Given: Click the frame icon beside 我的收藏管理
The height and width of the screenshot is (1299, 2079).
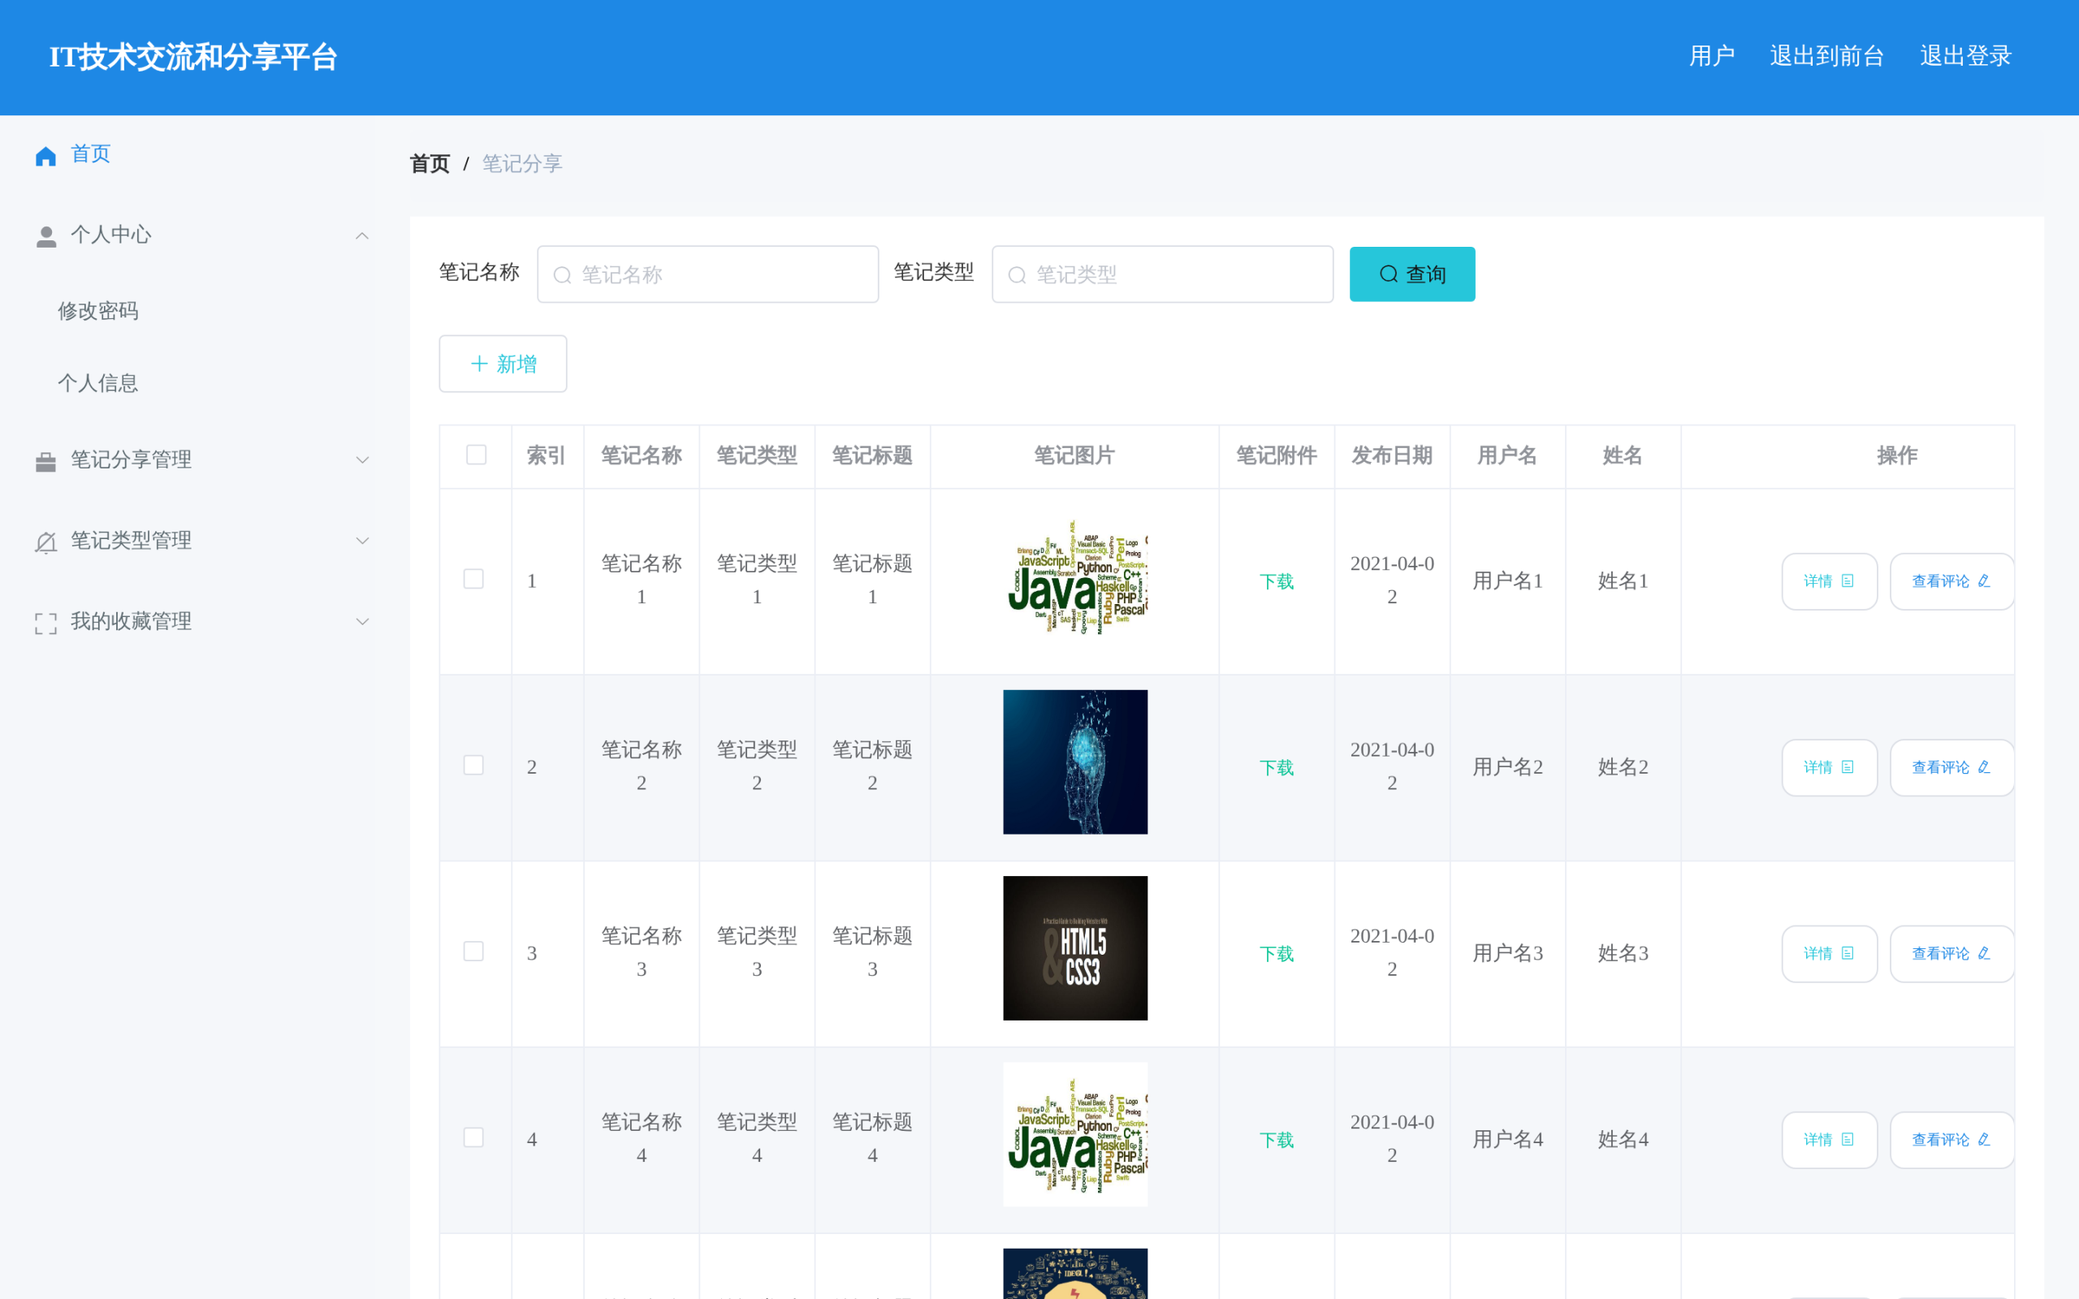Looking at the screenshot, I should pos(45,623).
